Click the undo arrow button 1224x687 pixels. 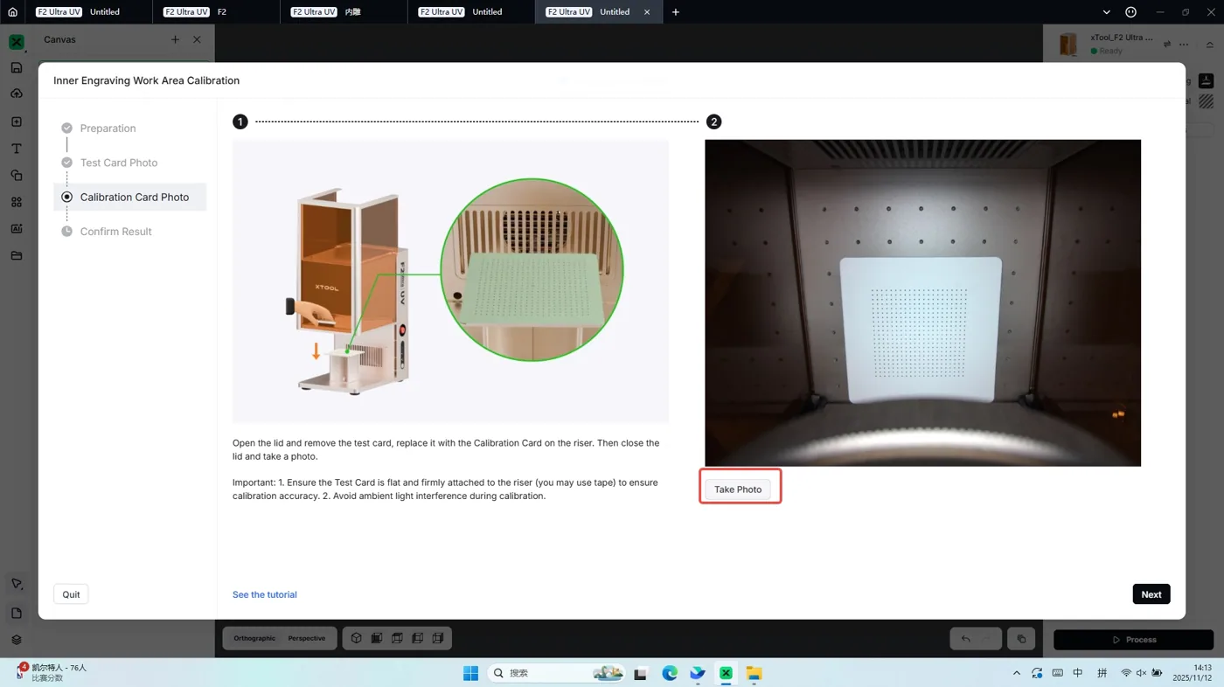click(965, 639)
